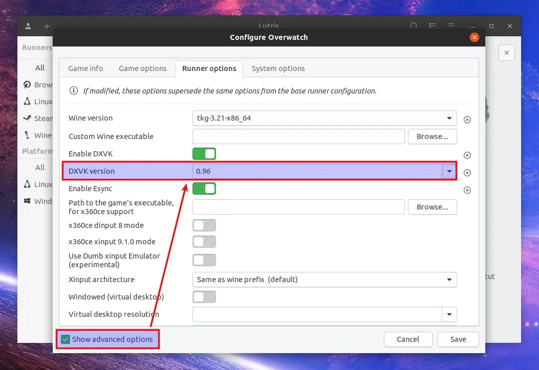The image size is (539, 370).
Task: Enable Use Dumb xinput Emulator switch
Action: [x=204, y=260]
